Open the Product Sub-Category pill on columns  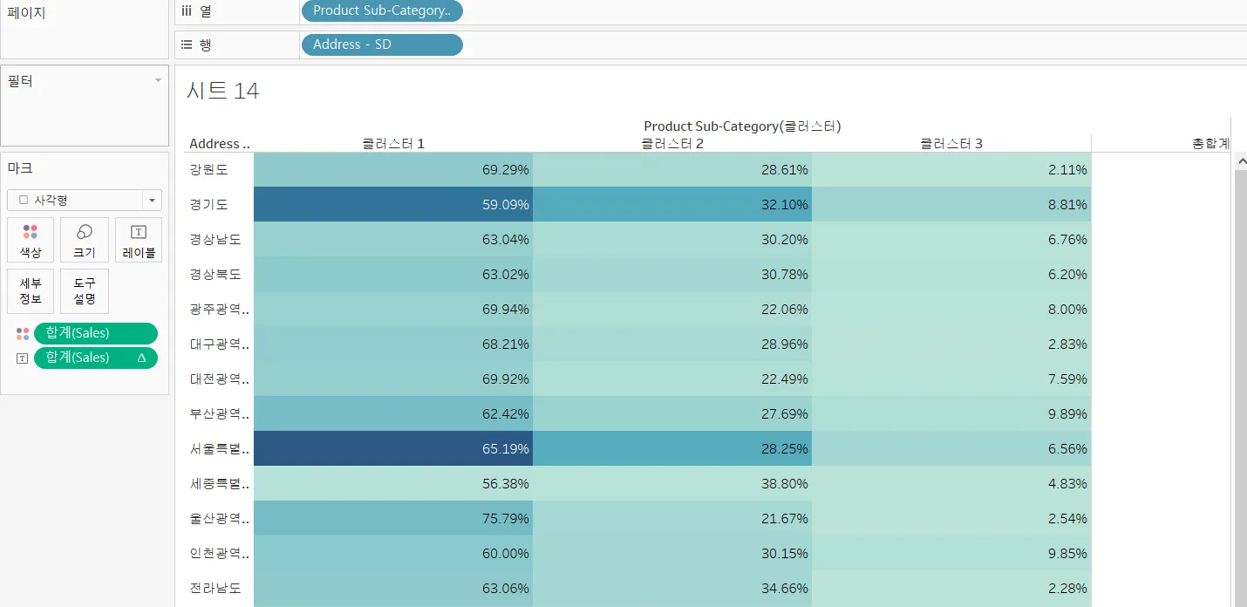click(x=382, y=11)
